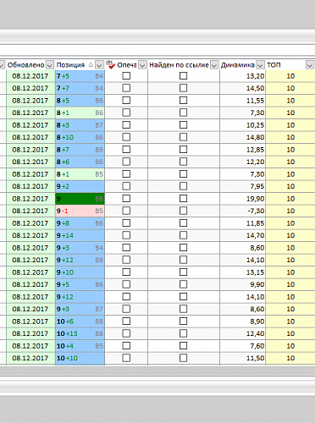
Task: Click the Динамика value 13,15
Action: [x=255, y=272]
